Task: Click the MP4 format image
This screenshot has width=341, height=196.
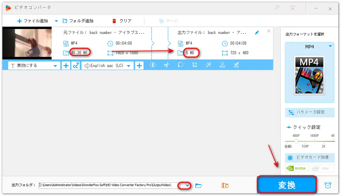Action: [x=309, y=75]
